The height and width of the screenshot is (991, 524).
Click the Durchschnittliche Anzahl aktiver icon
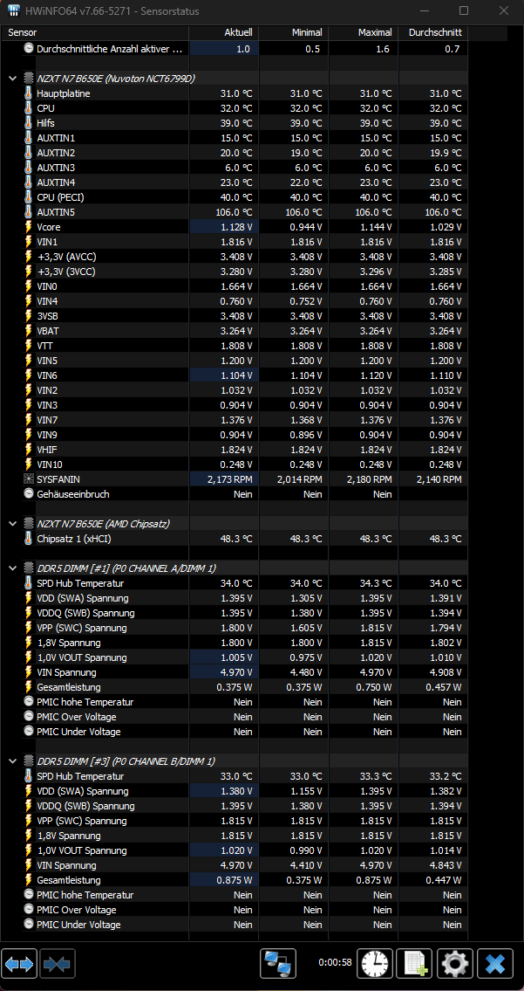[29, 49]
